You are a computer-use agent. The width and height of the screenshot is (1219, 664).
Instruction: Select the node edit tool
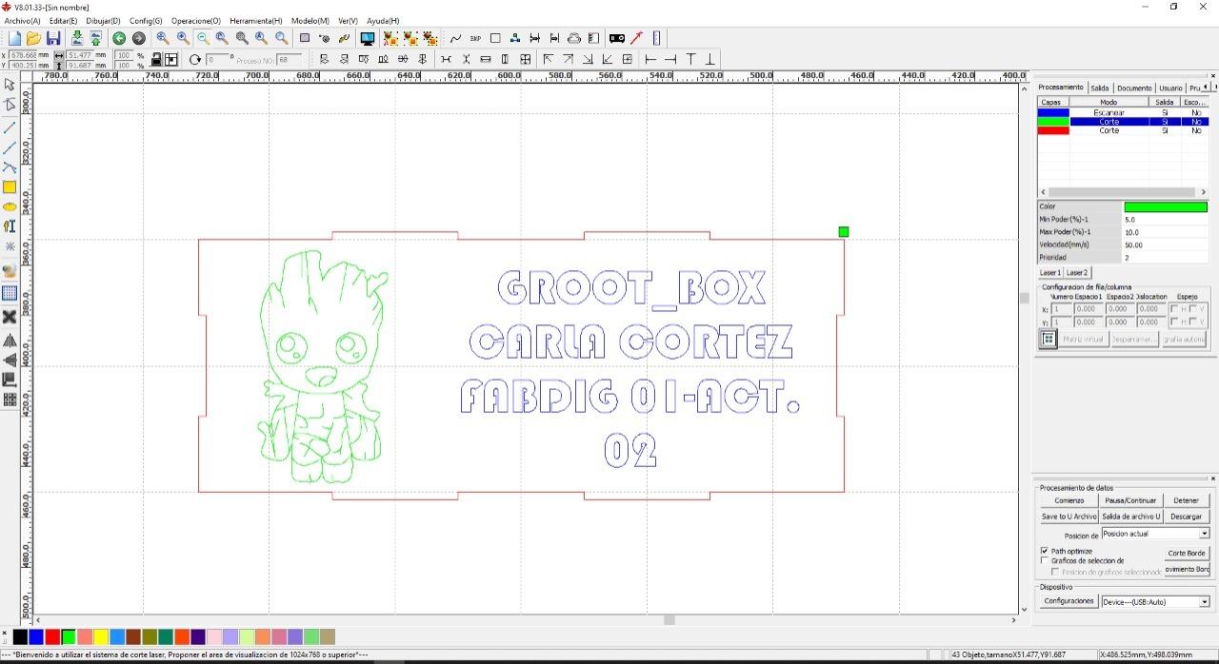coord(10,105)
